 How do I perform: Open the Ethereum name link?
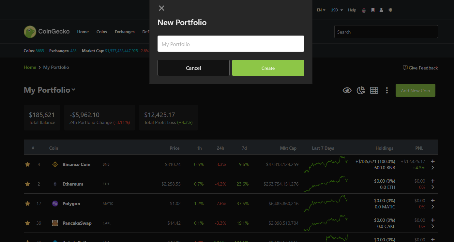tap(73, 184)
